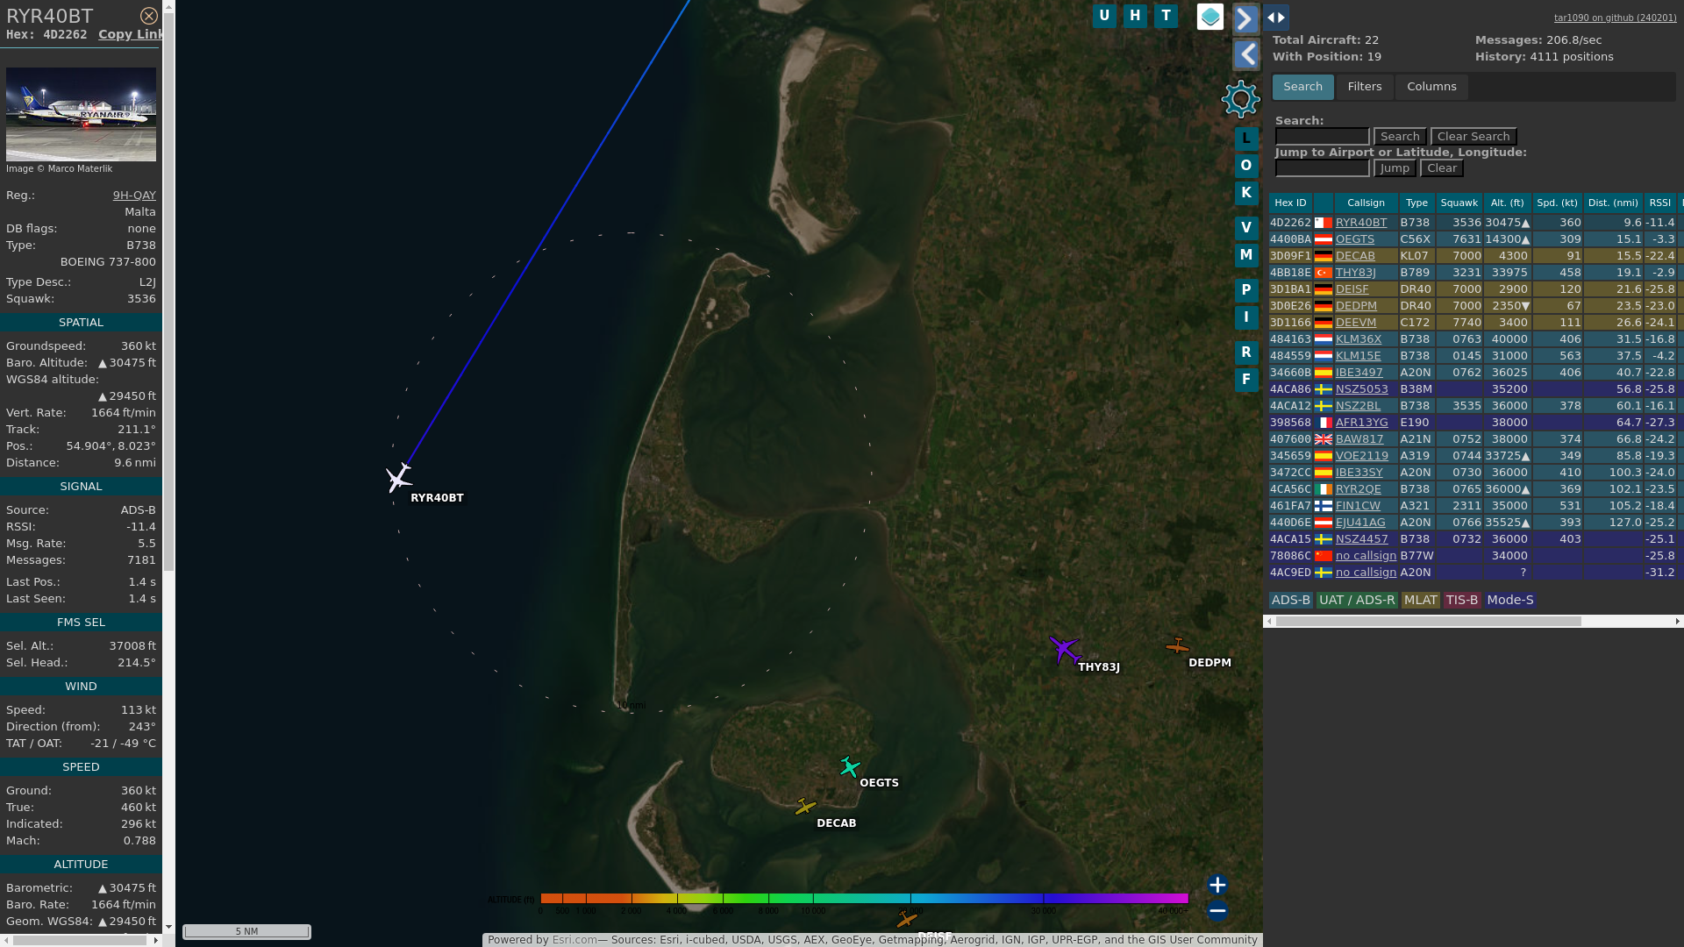The height and width of the screenshot is (947, 1684).
Task: Sort table by Hex ID column
Action: tap(1290, 203)
